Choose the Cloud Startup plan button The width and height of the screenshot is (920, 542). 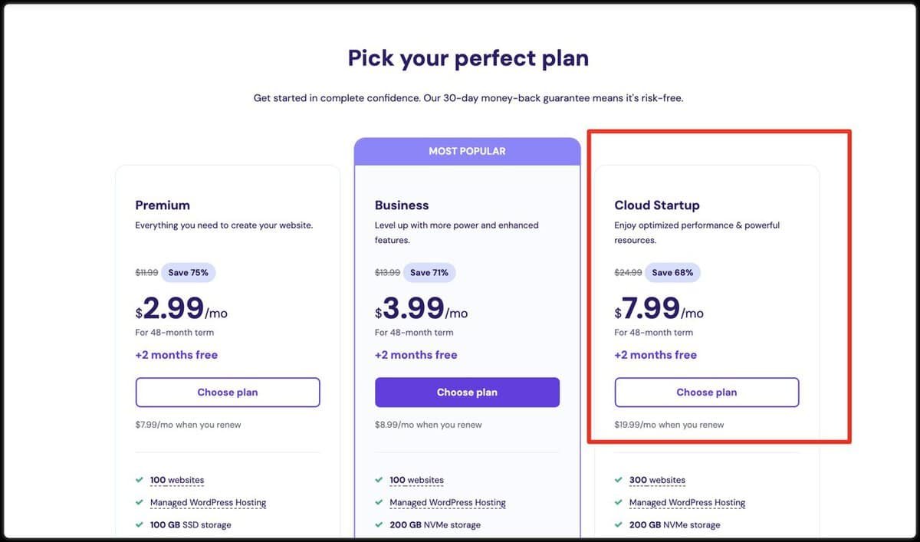tap(706, 392)
